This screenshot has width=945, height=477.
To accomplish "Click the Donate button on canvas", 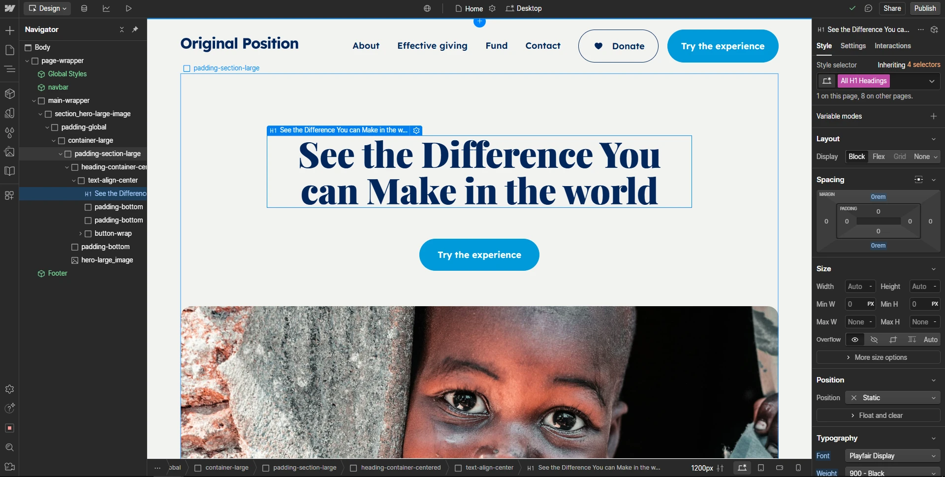I will (x=618, y=46).
